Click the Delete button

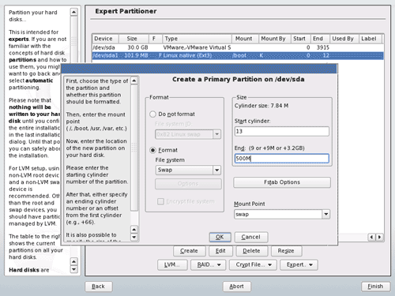tap(251, 251)
